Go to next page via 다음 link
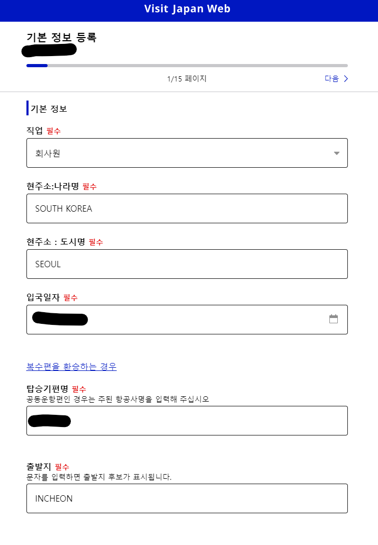The image size is (378, 545). (332, 79)
